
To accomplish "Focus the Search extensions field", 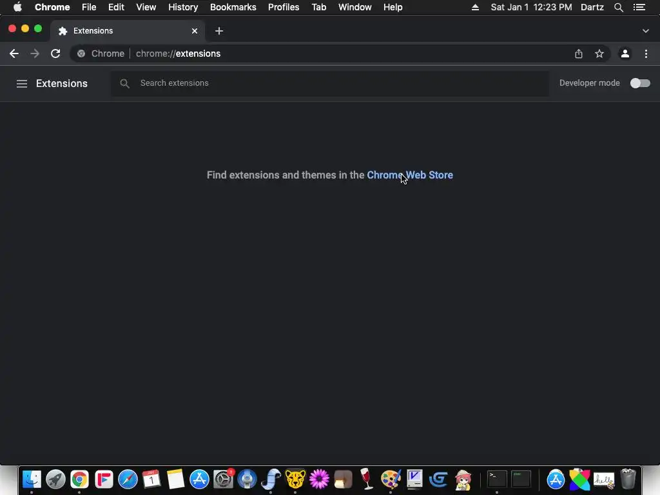I will (x=329, y=83).
